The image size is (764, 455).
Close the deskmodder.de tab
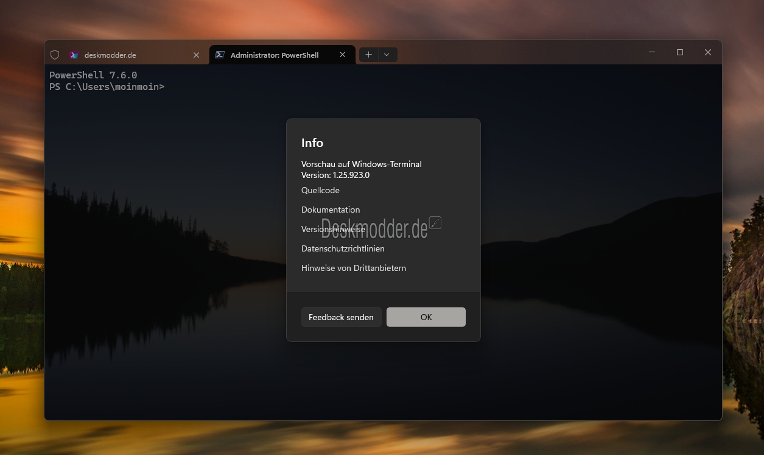point(196,55)
